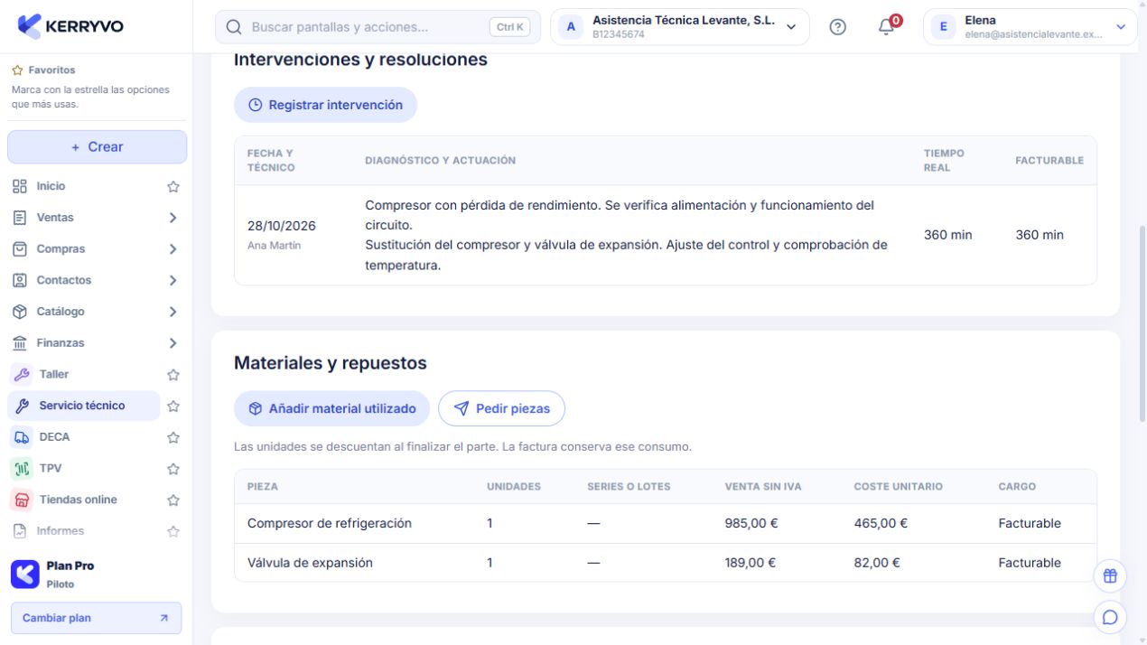Click the 985,00 € sale price

click(x=750, y=523)
